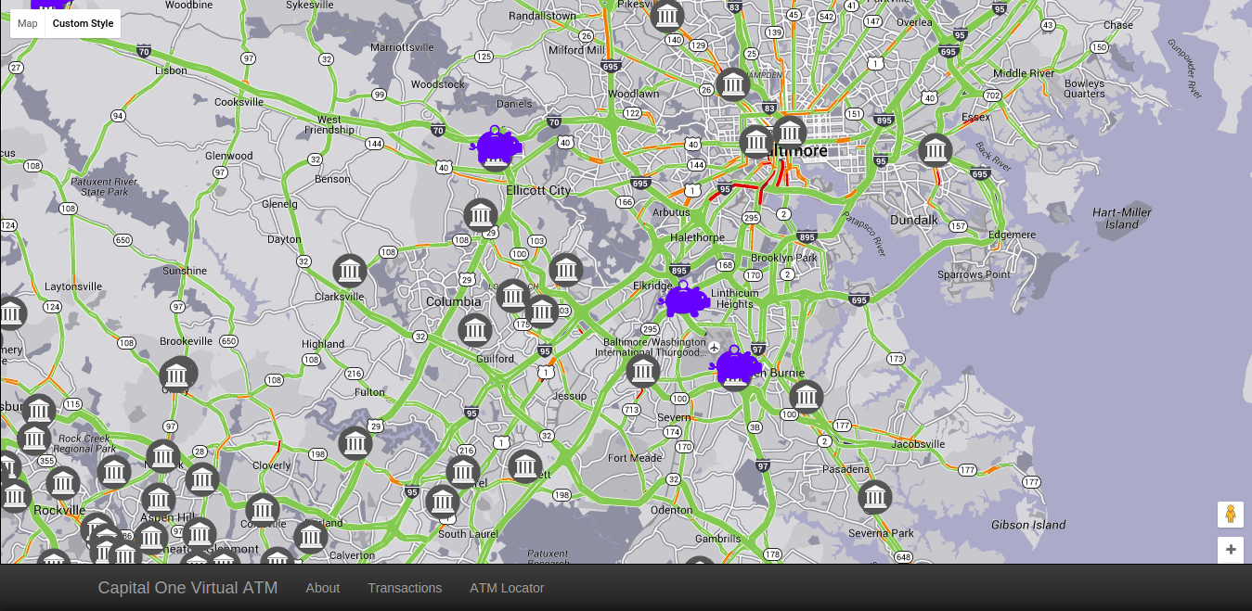
Task: Click the Dayton label
Action: point(284,239)
